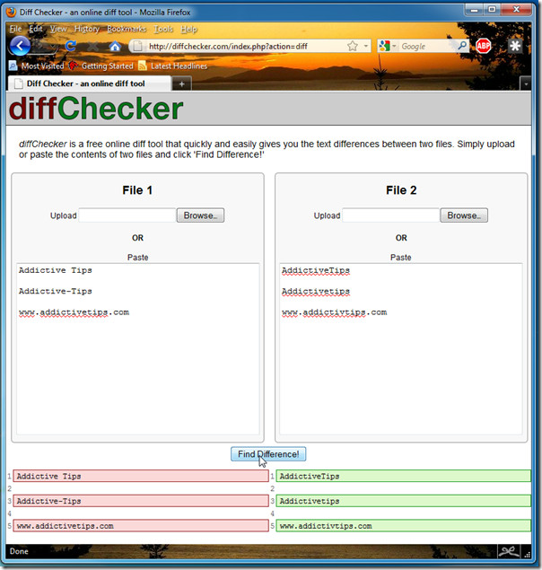542x570 pixels.
Task: Go to the home page icon
Action: coord(115,46)
